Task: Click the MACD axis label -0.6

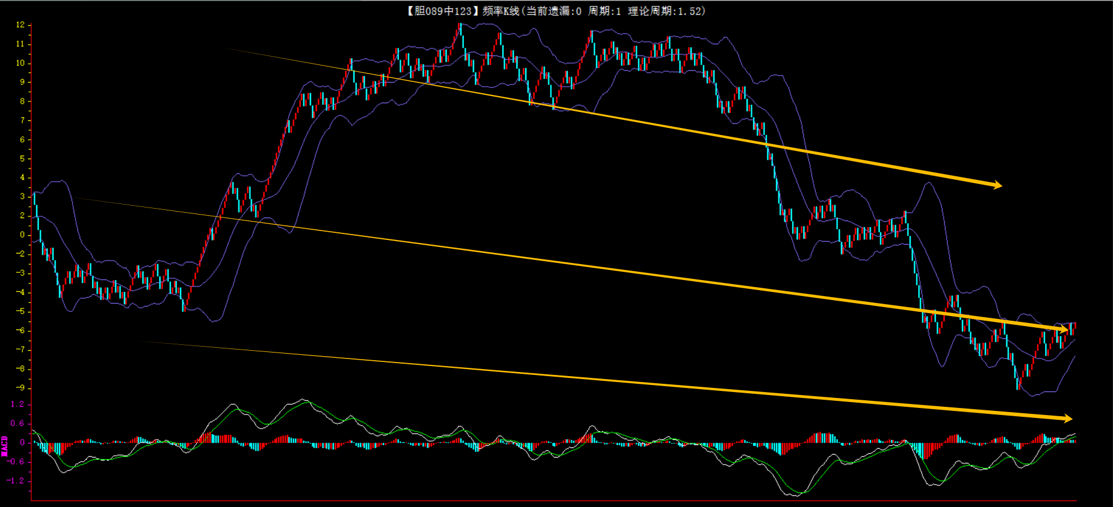Action: [x=16, y=462]
